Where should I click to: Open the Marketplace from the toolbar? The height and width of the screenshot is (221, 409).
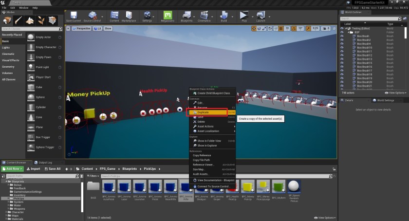[129, 16]
